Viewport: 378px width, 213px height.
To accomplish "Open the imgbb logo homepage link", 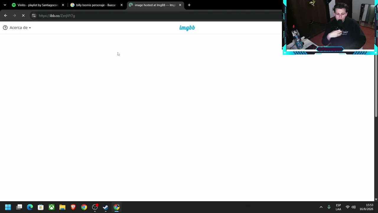I will pyautogui.click(x=187, y=28).
